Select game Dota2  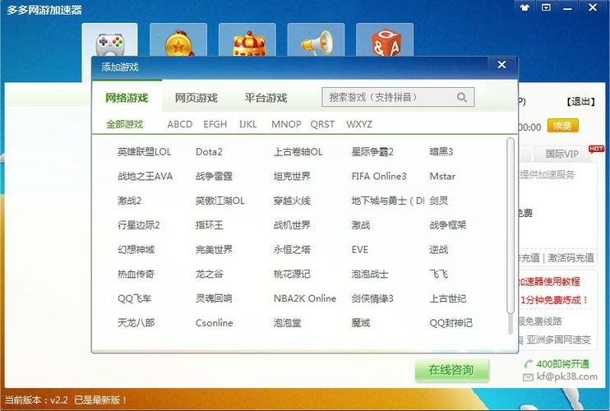coord(209,152)
